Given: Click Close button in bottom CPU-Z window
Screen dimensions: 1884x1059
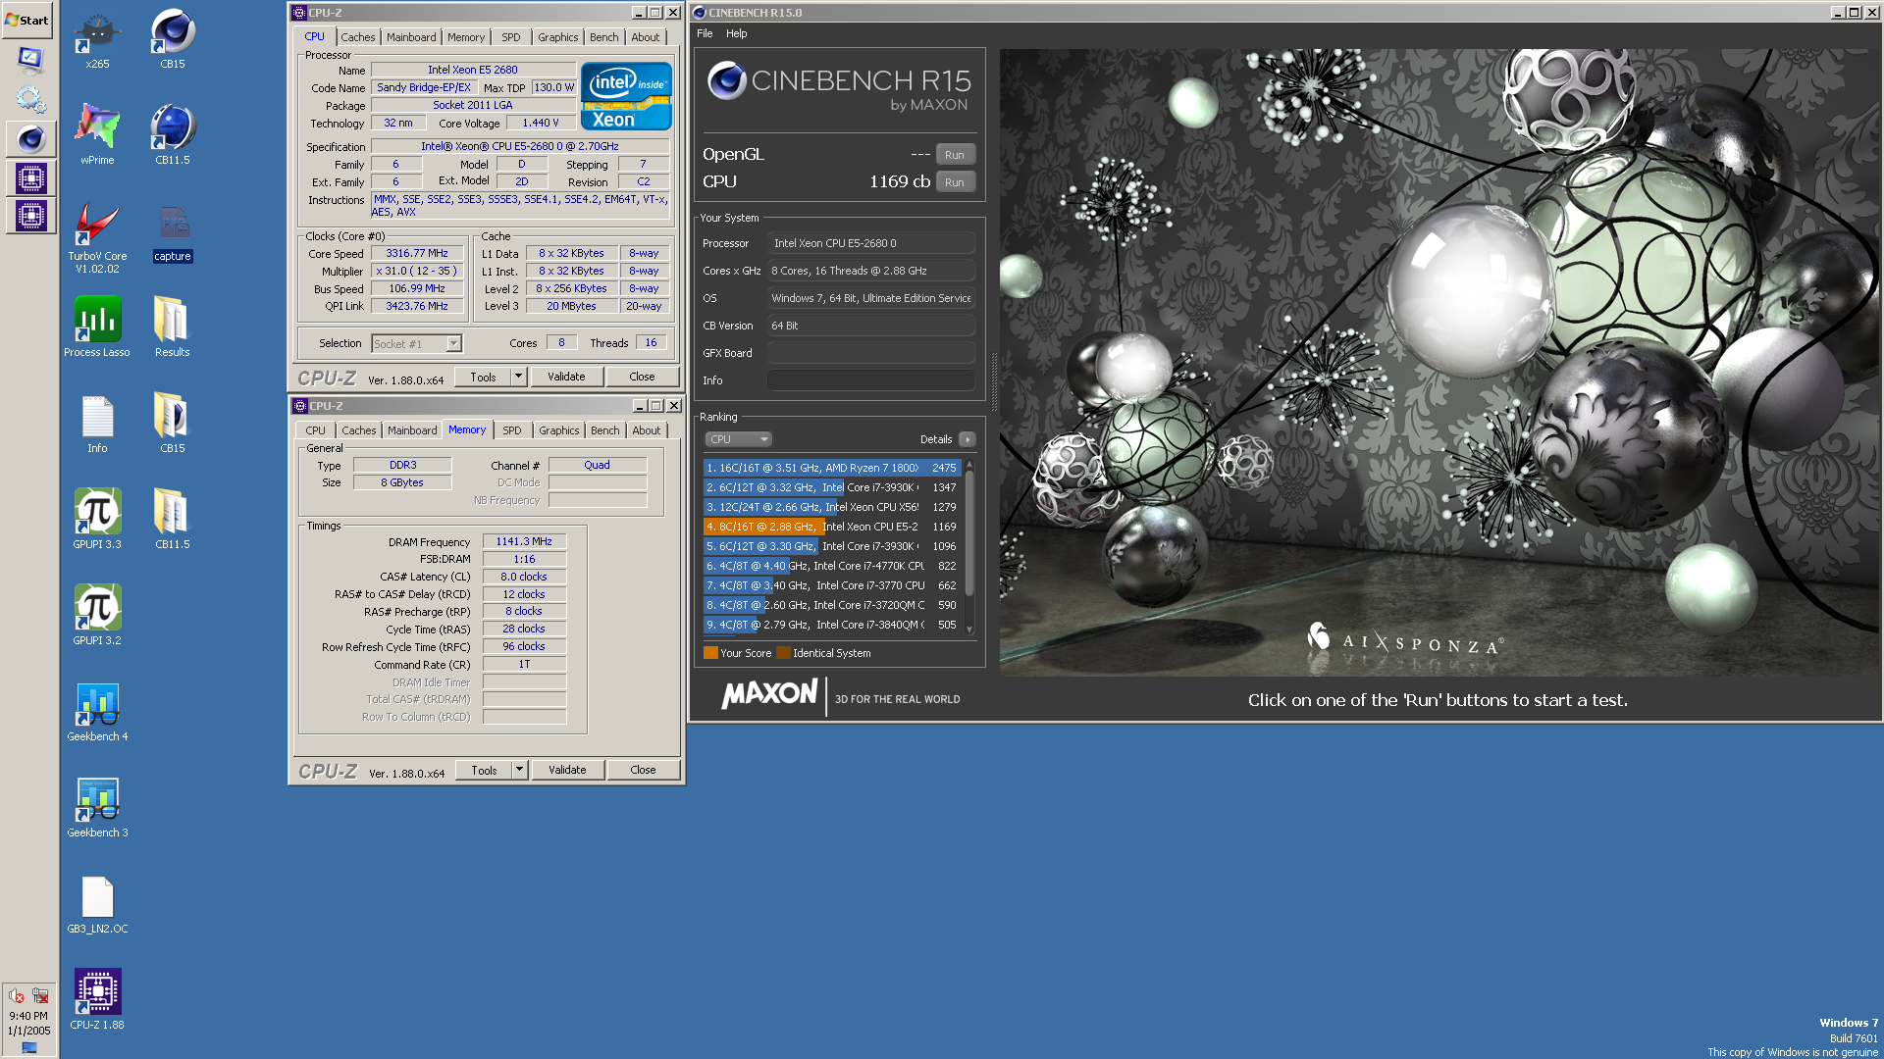Looking at the screenshot, I should 643,770.
